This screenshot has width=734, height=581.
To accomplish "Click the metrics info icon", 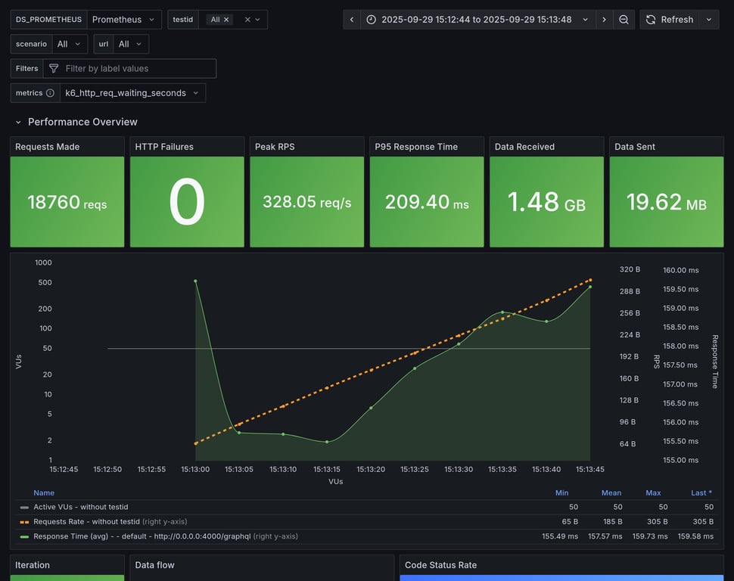I will point(50,93).
